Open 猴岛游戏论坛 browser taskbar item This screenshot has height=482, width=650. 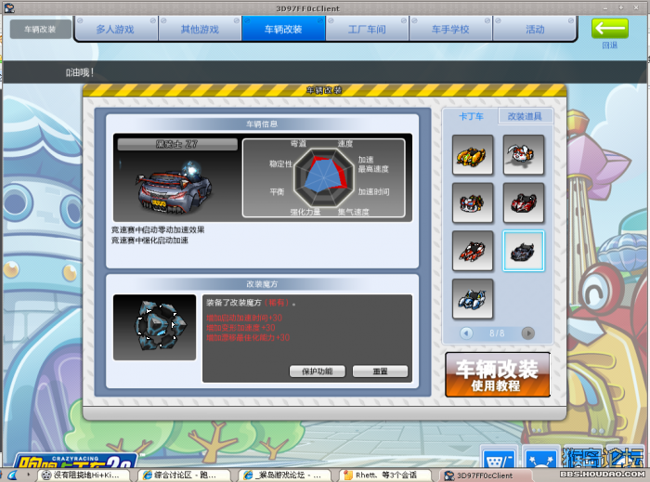point(285,475)
